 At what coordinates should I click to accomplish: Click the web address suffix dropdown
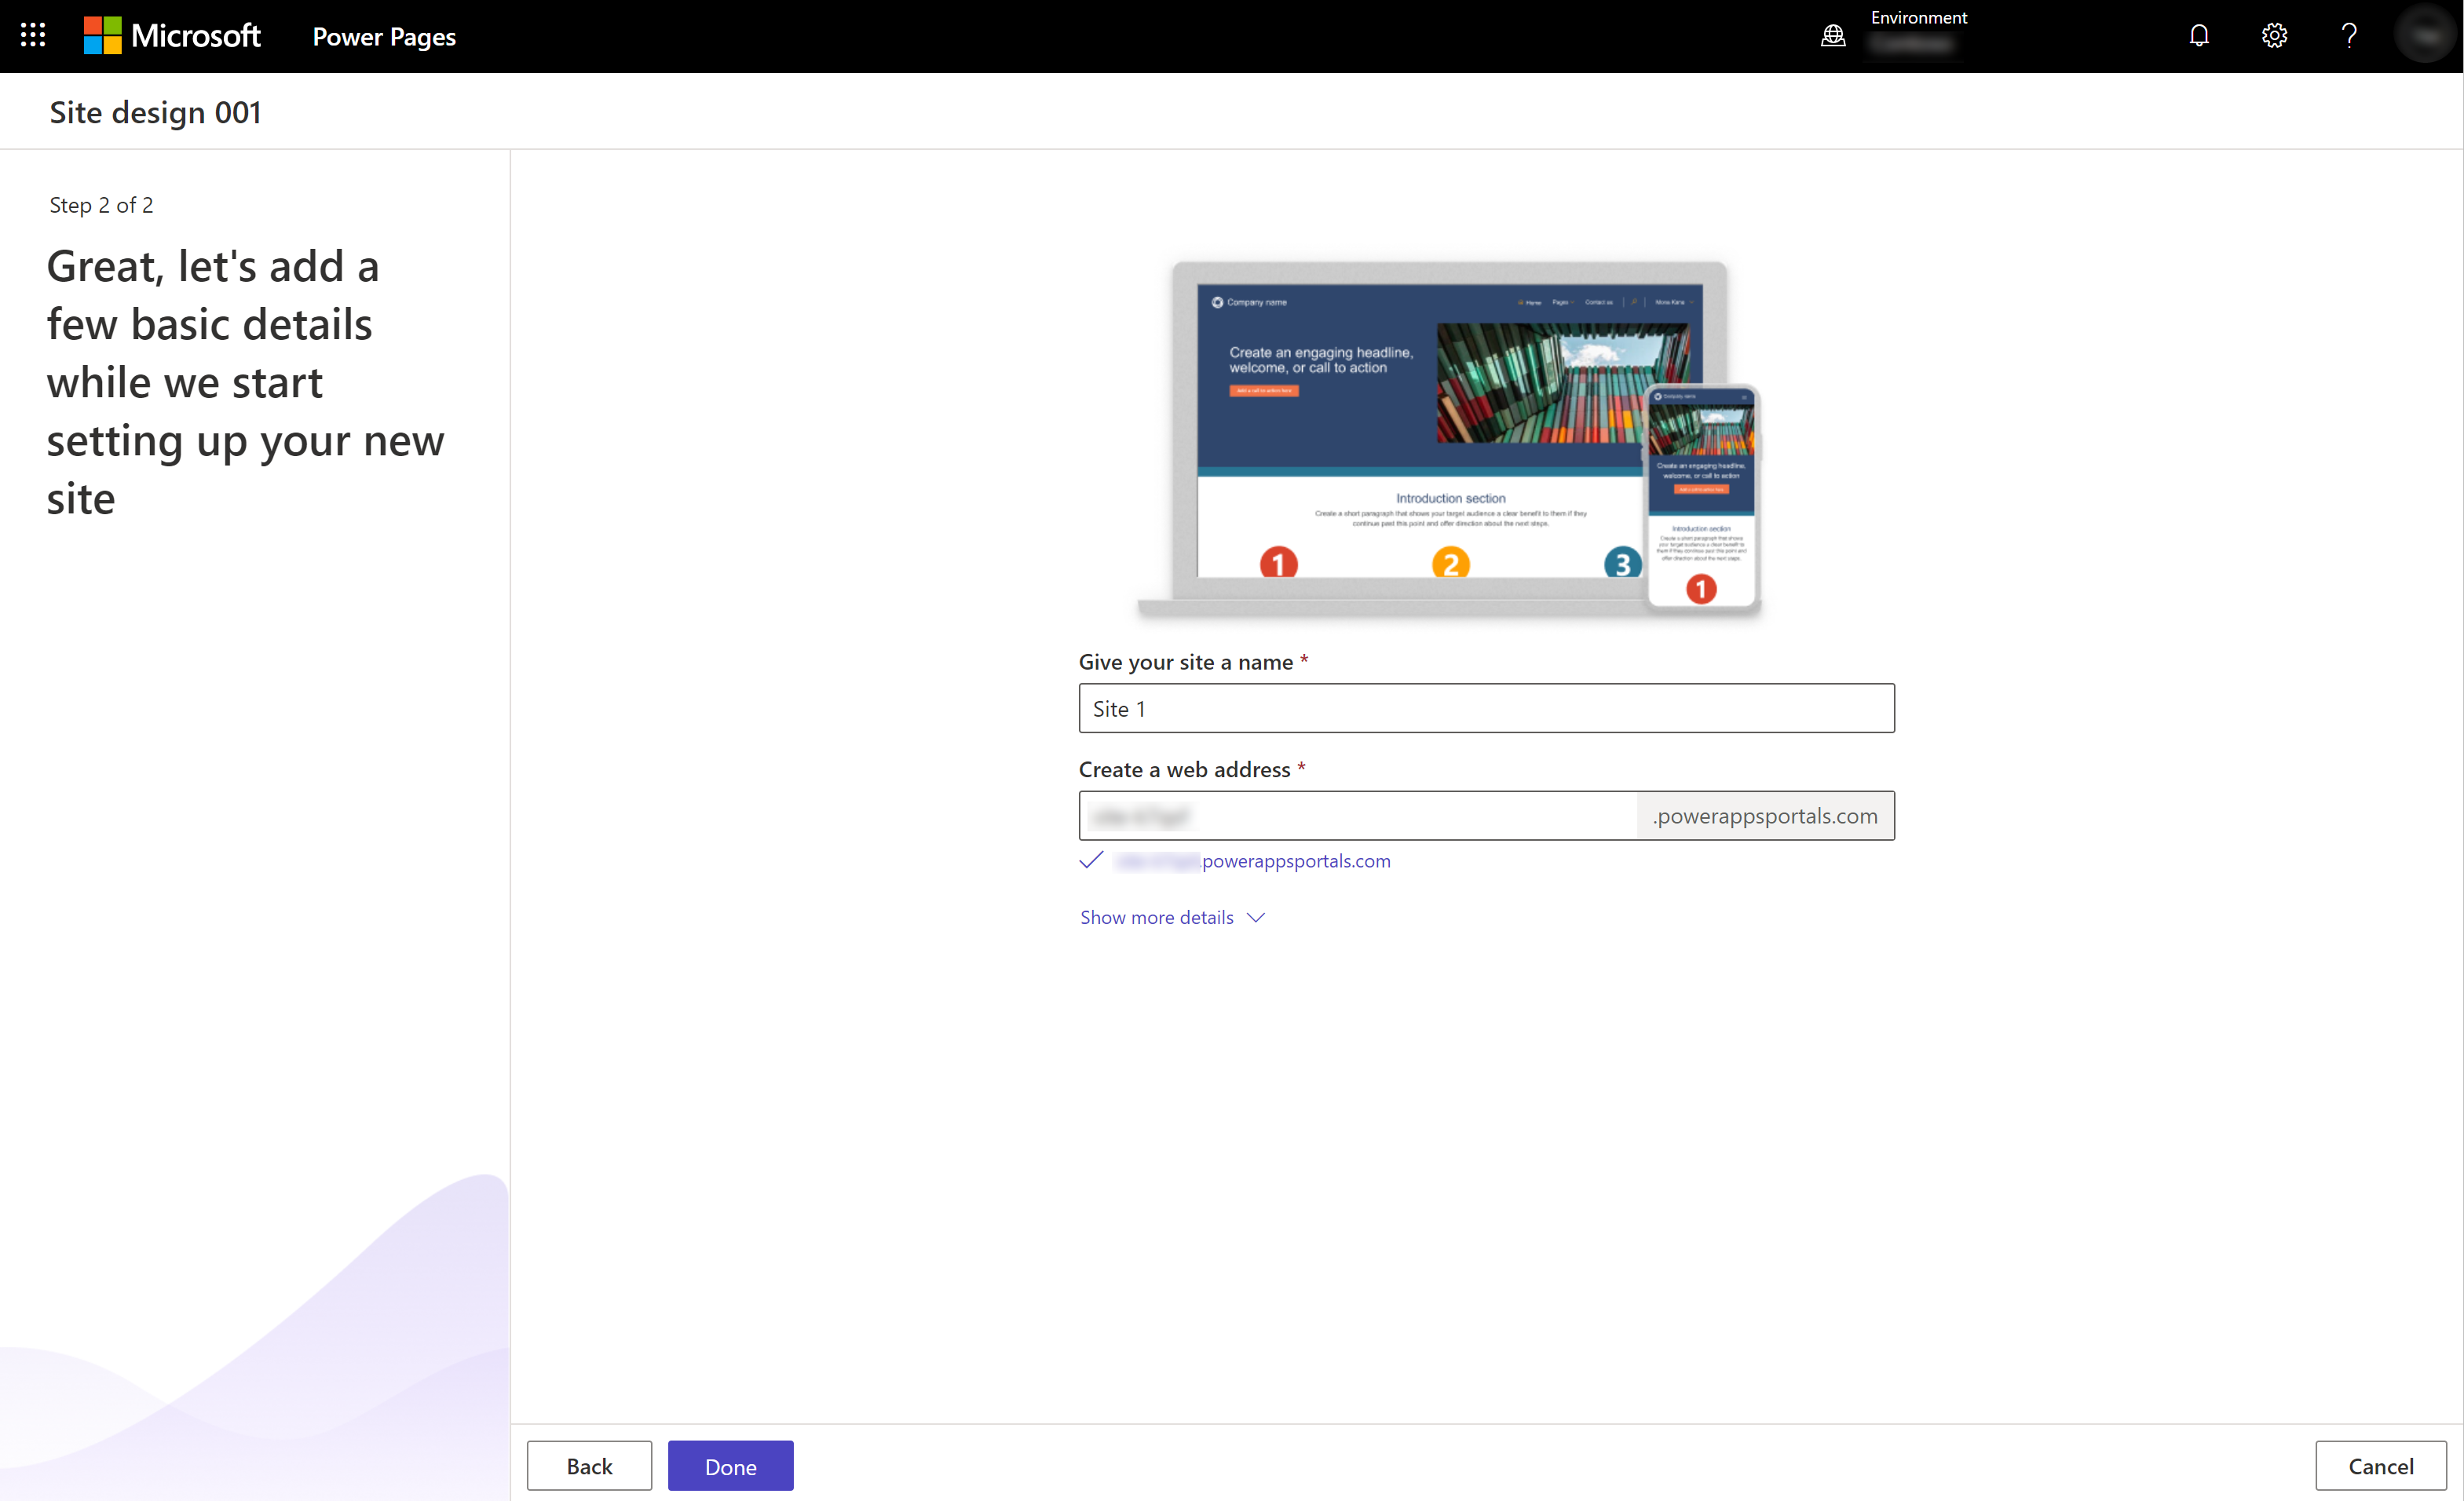coord(1767,815)
